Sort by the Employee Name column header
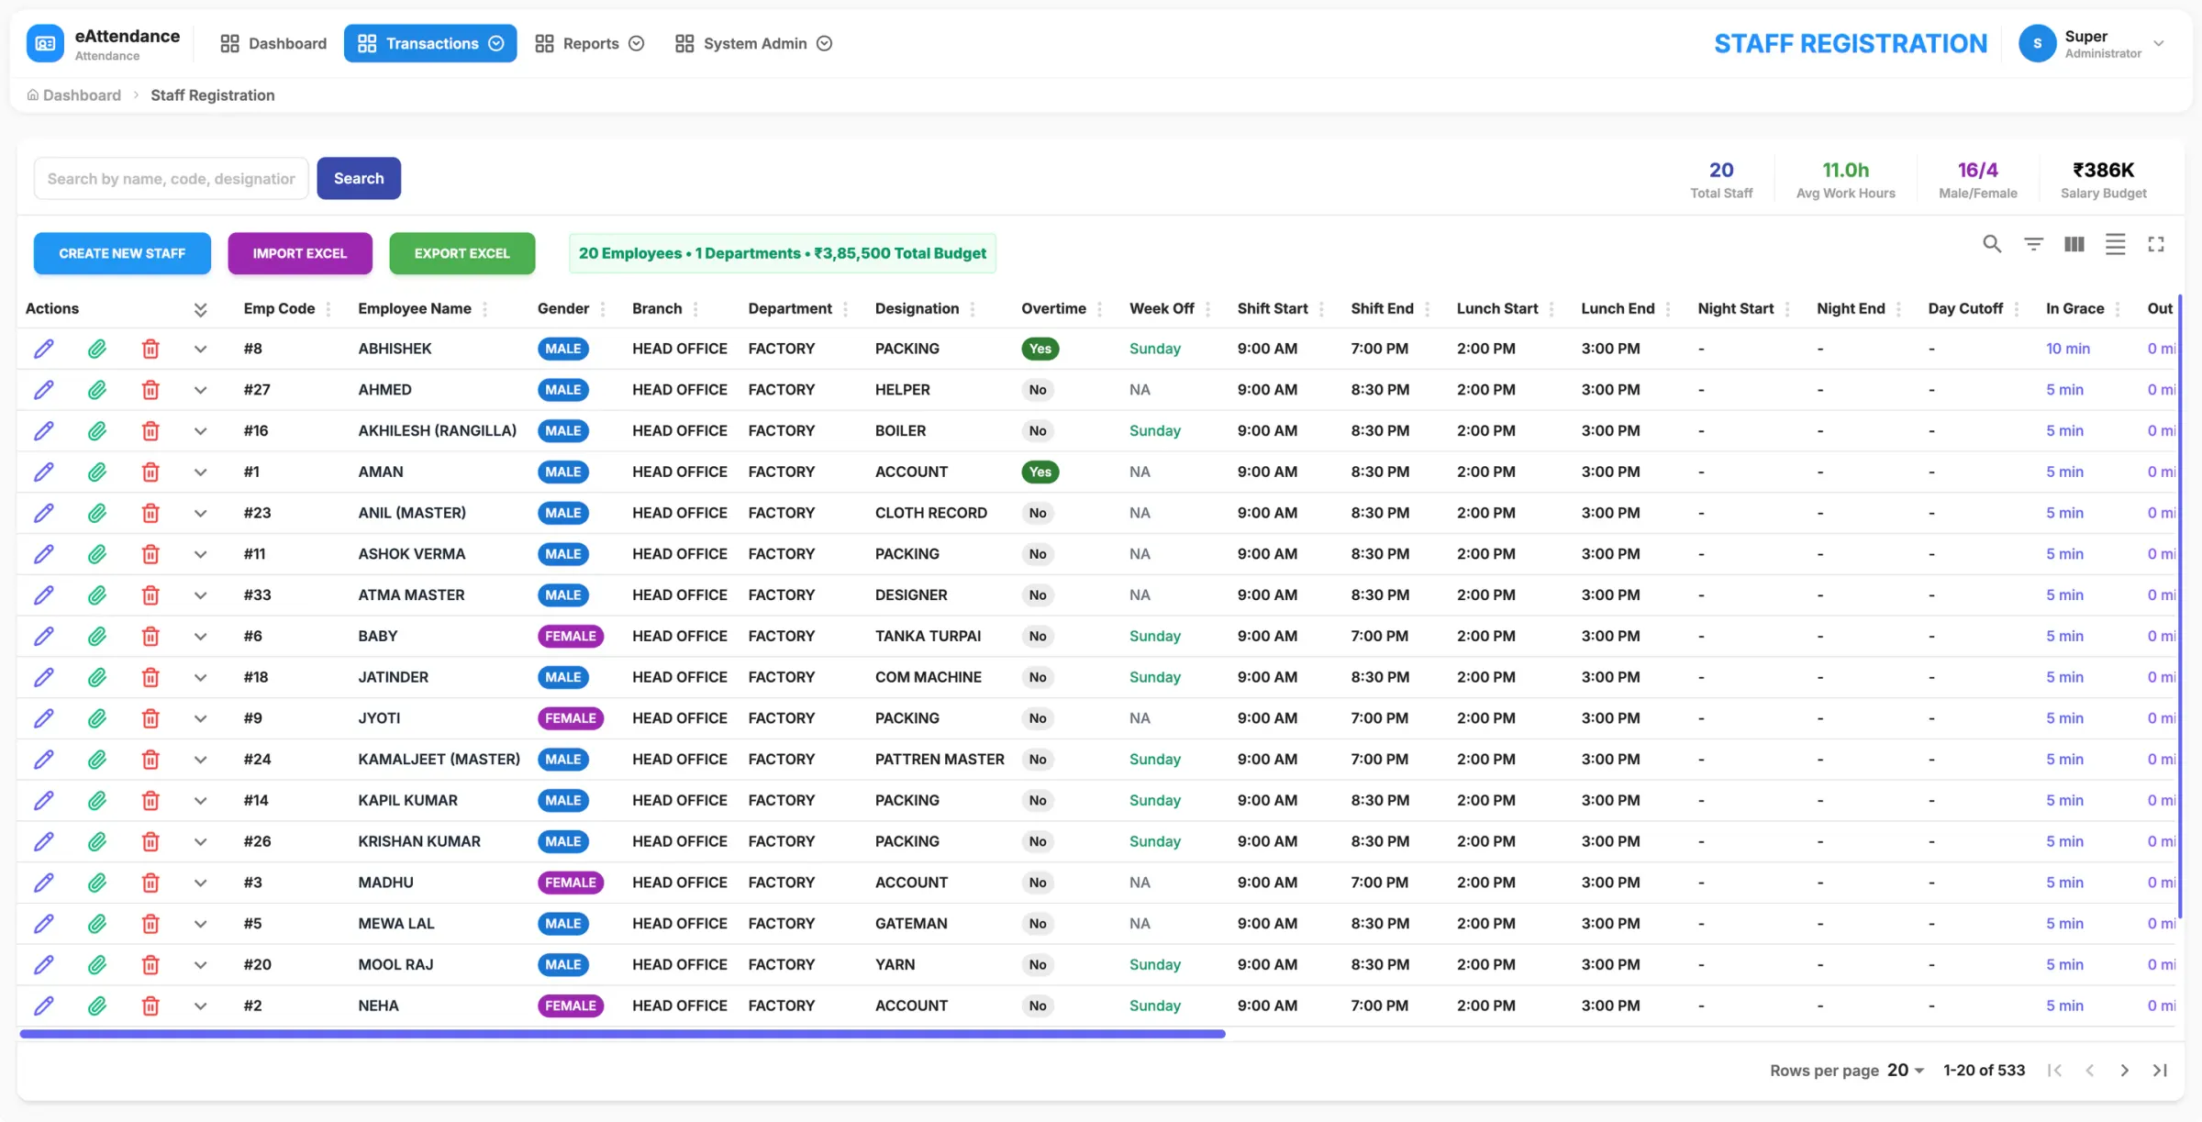 pyautogui.click(x=415, y=308)
